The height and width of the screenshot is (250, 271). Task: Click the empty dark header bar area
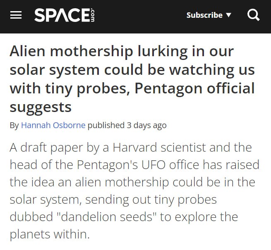(140, 16)
